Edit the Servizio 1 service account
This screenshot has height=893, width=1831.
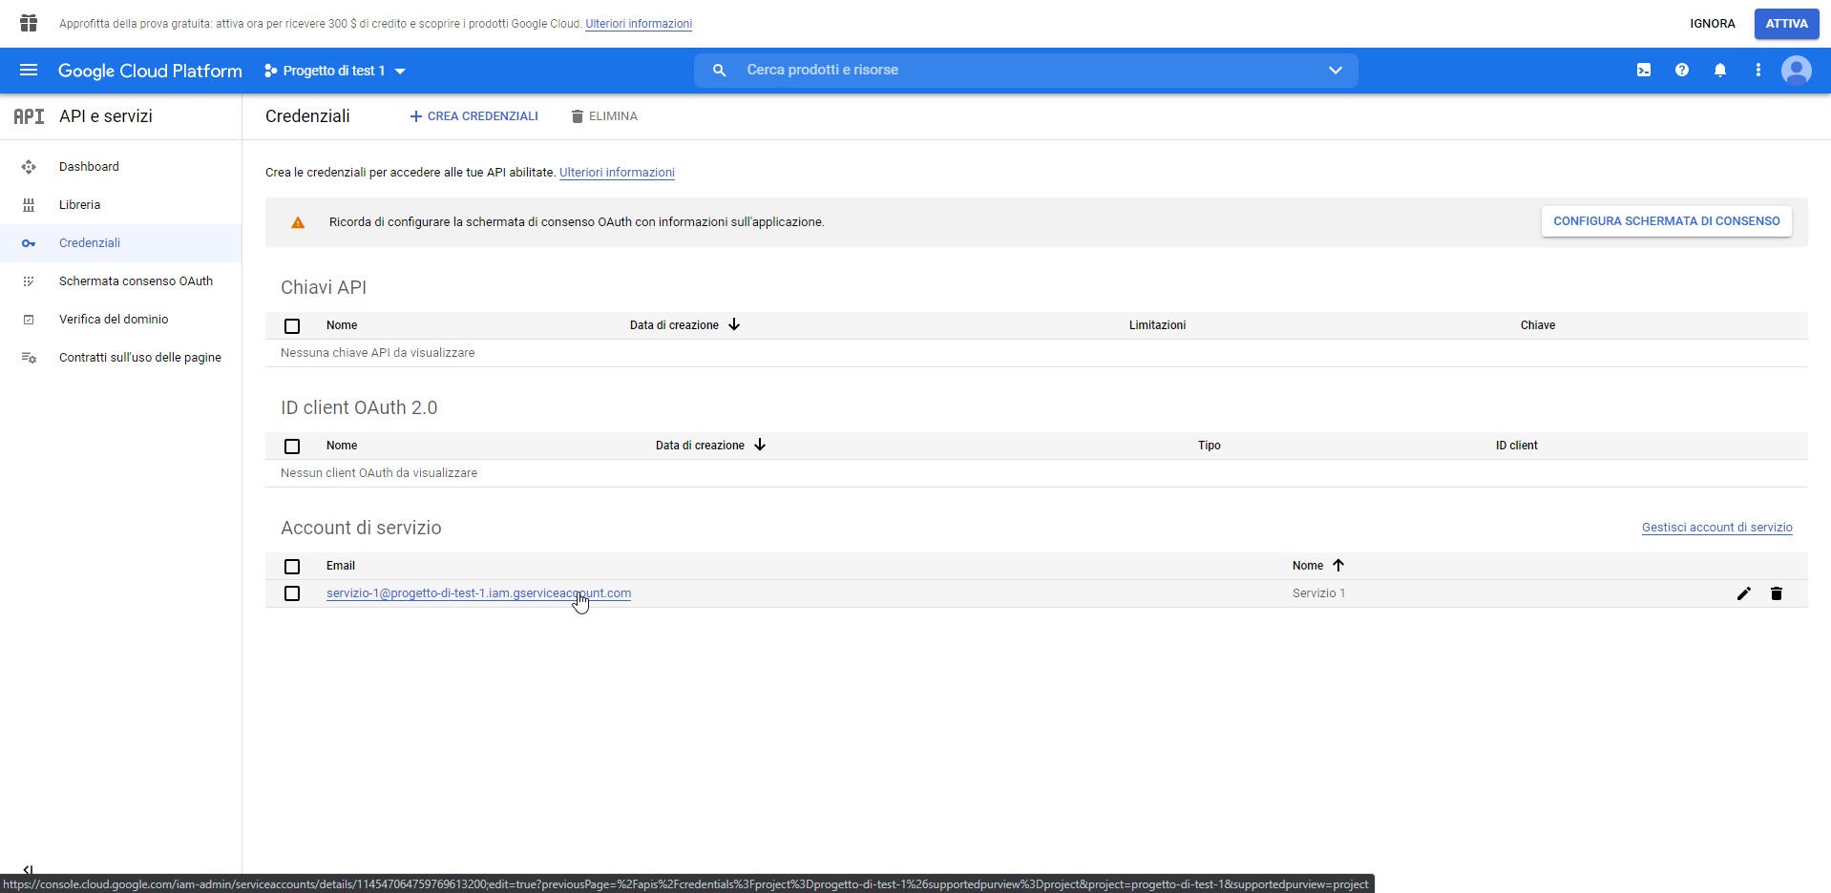pyautogui.click(x=1744, y=593)
